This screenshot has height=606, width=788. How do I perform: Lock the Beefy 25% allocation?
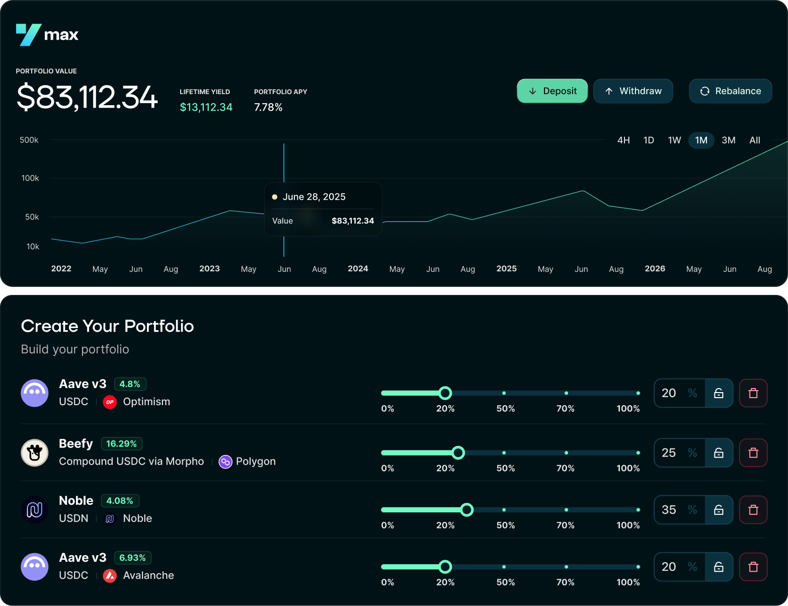[719, 453]
